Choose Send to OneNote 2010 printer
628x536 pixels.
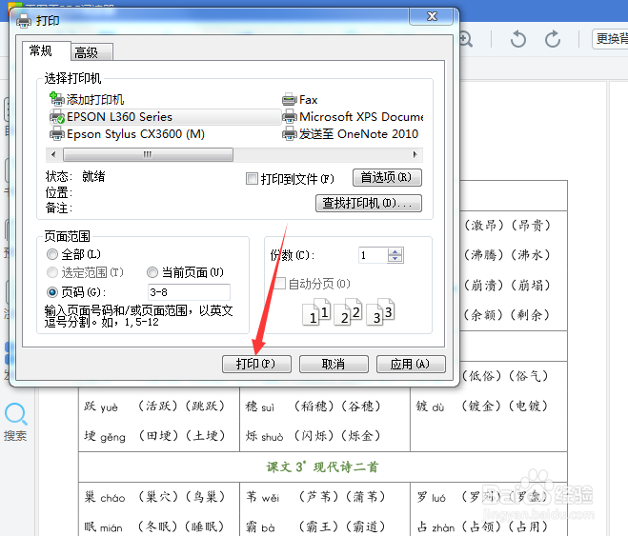351,134
